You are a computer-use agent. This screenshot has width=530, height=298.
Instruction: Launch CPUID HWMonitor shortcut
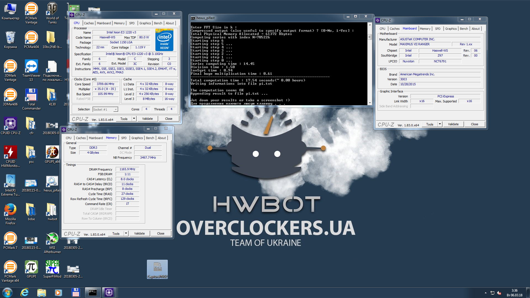[10, 156]
